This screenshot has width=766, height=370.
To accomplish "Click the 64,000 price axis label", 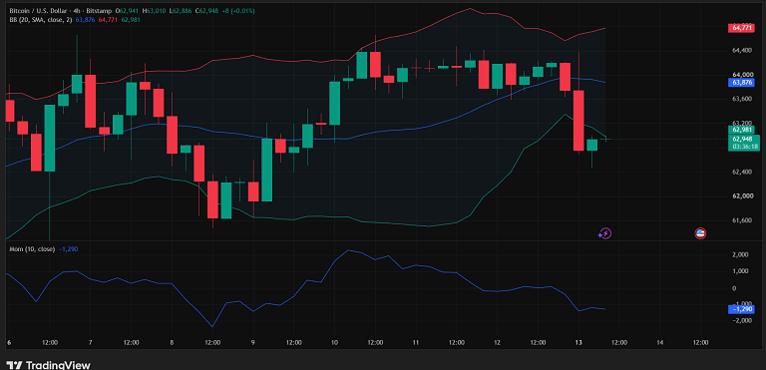I will [742, 74].
